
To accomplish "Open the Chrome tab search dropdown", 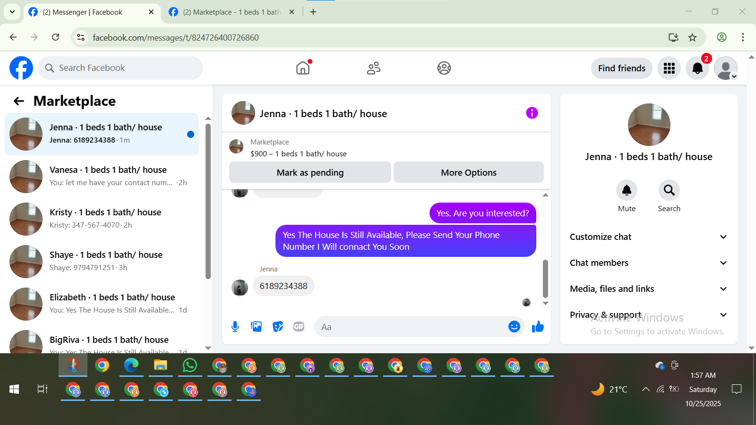I will point(12,12).
